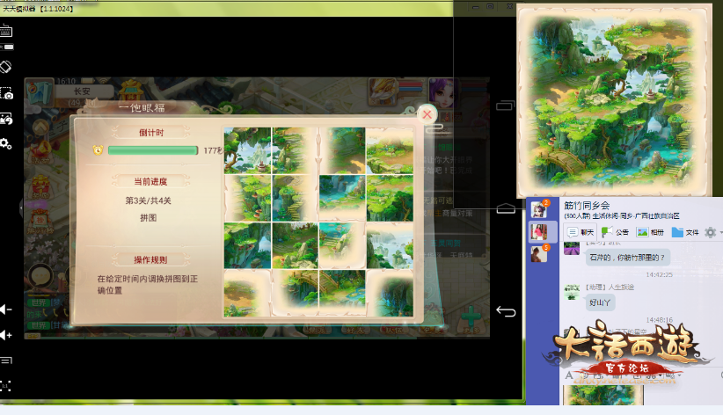The height and width of the screenshot is (415, 723).
Task: Open the 公告 tab in QQ group
Action: pos(615,232)
